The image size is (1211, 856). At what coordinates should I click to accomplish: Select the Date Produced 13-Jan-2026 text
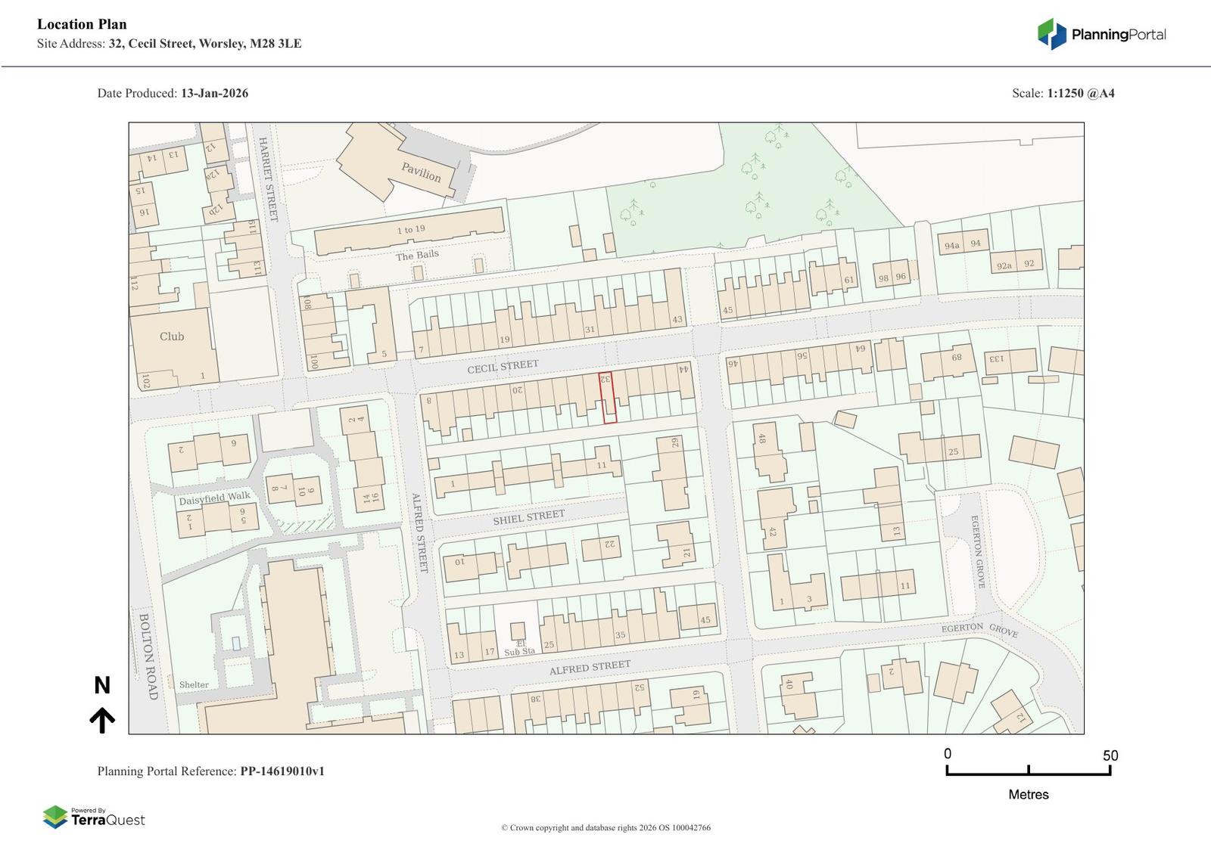(x=173, y=94)
